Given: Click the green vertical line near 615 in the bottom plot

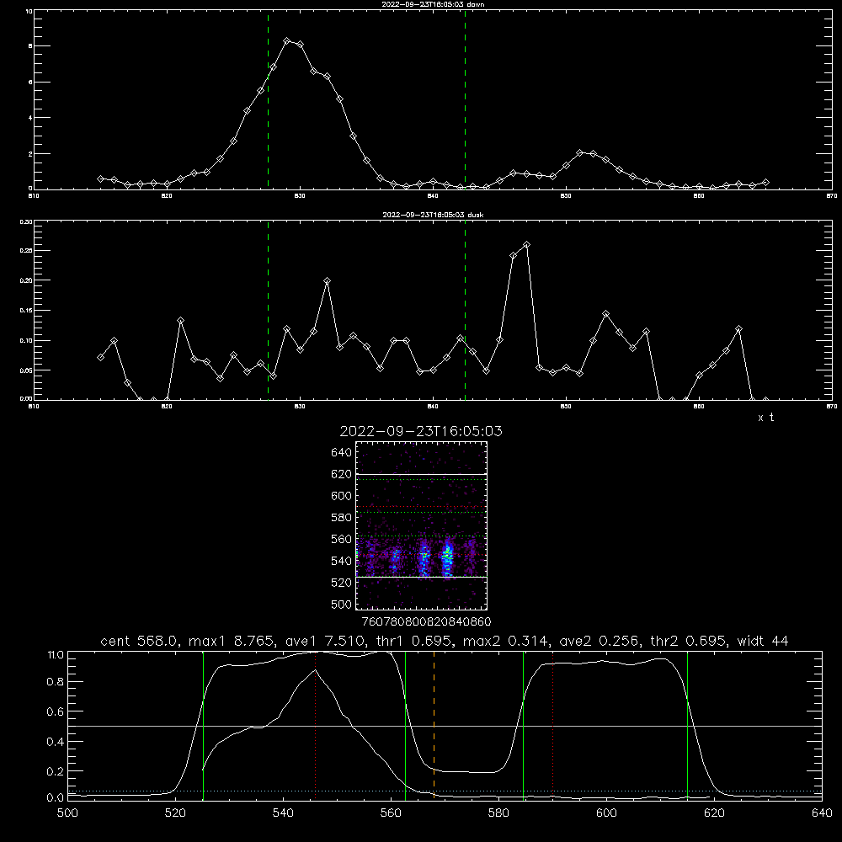Looking at the screenshot, I should [x=687, y=724].
